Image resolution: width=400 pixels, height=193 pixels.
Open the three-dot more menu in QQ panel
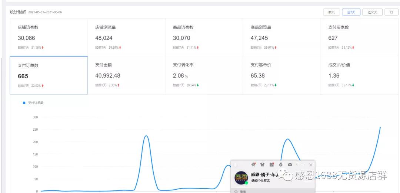(297, 165)
